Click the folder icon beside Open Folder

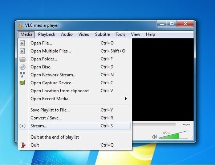click(x=23, y=59)
